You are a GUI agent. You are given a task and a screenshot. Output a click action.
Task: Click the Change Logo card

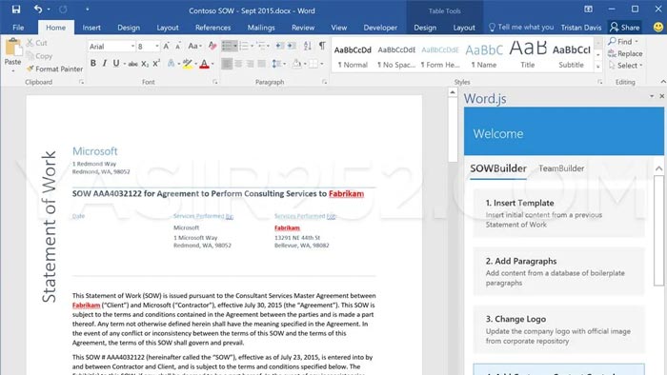coord(558,329)
